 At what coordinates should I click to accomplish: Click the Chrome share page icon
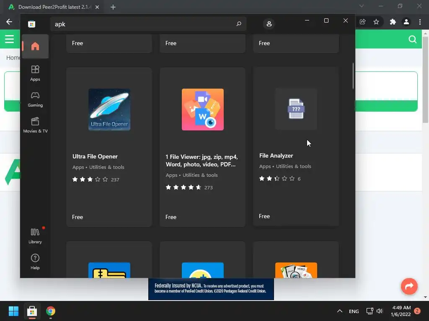(x=362, y=22)
